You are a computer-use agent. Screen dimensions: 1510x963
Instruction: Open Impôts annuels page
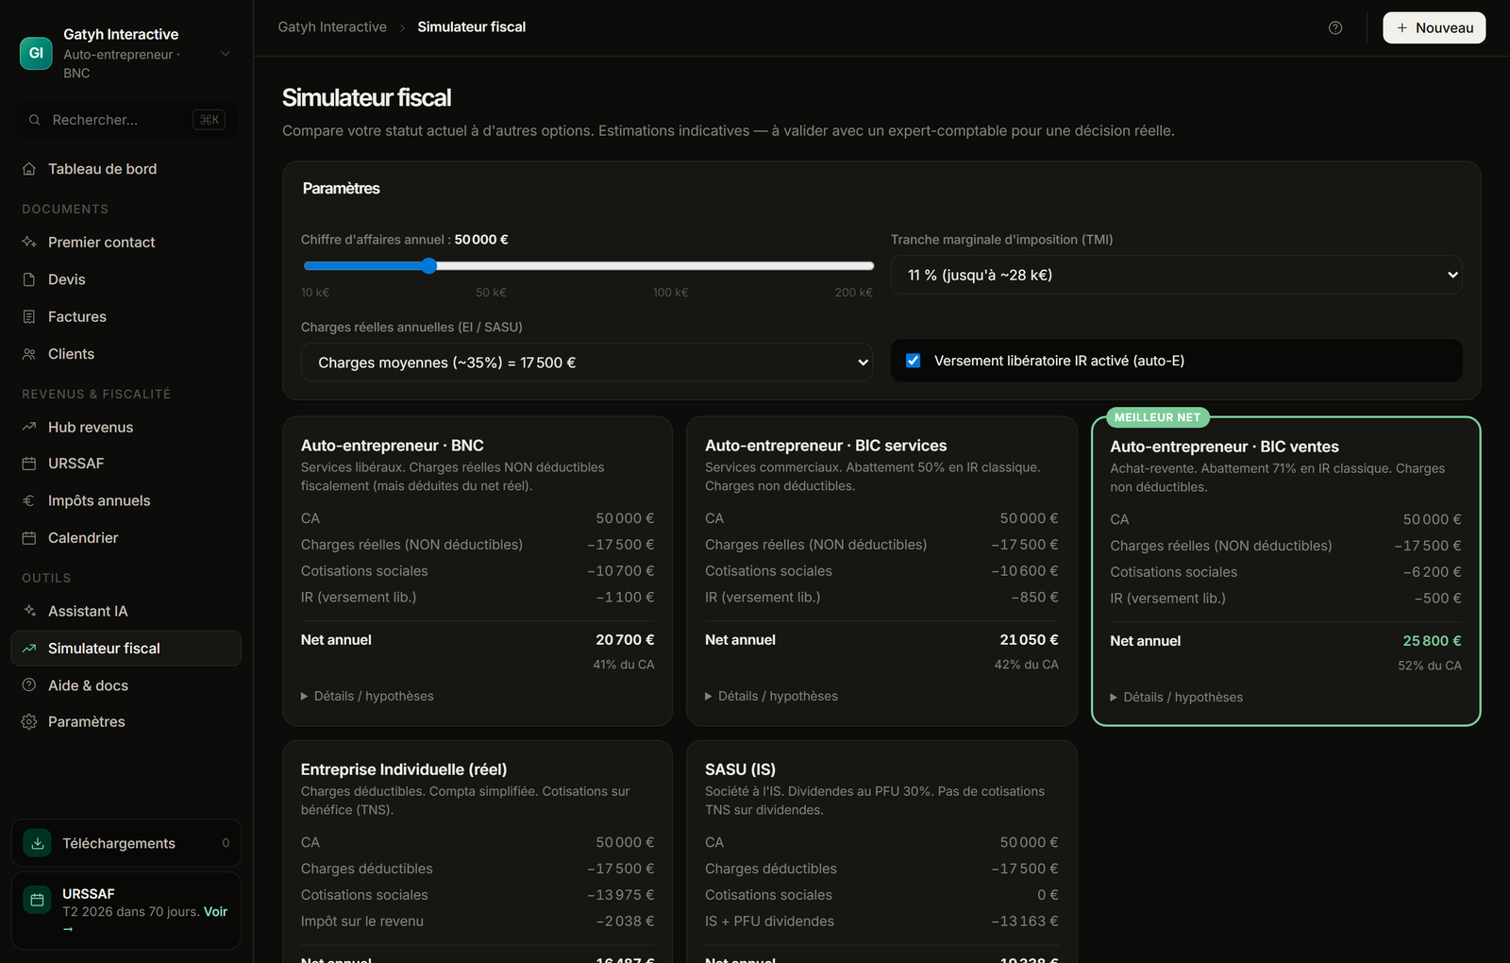(126, 501)
